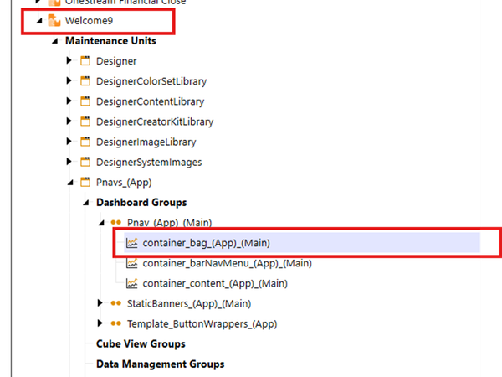Click the Welcome9 workspace icon
This screenshot has width=502, height=377.
tap(54, 21)
